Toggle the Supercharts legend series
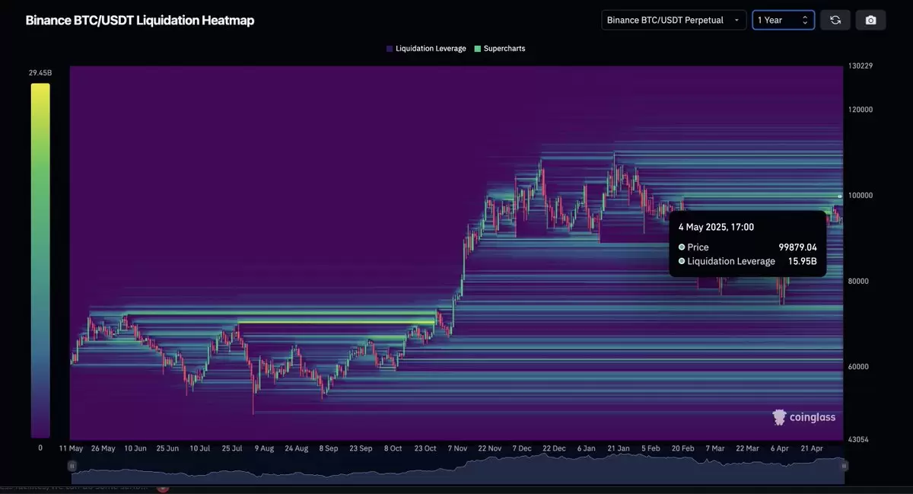The width and height of the screenshot is (913, 494). coord(499,49)
